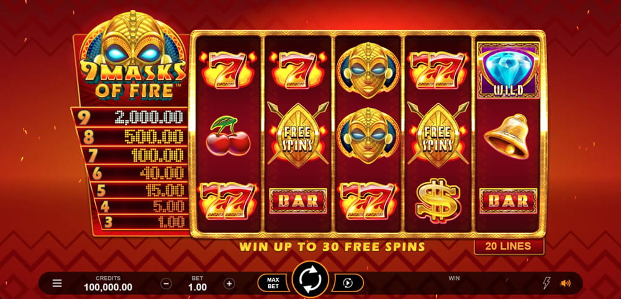Click the top golden mask on middle reel
Viewport: 621px width, 299px height.
368,70
